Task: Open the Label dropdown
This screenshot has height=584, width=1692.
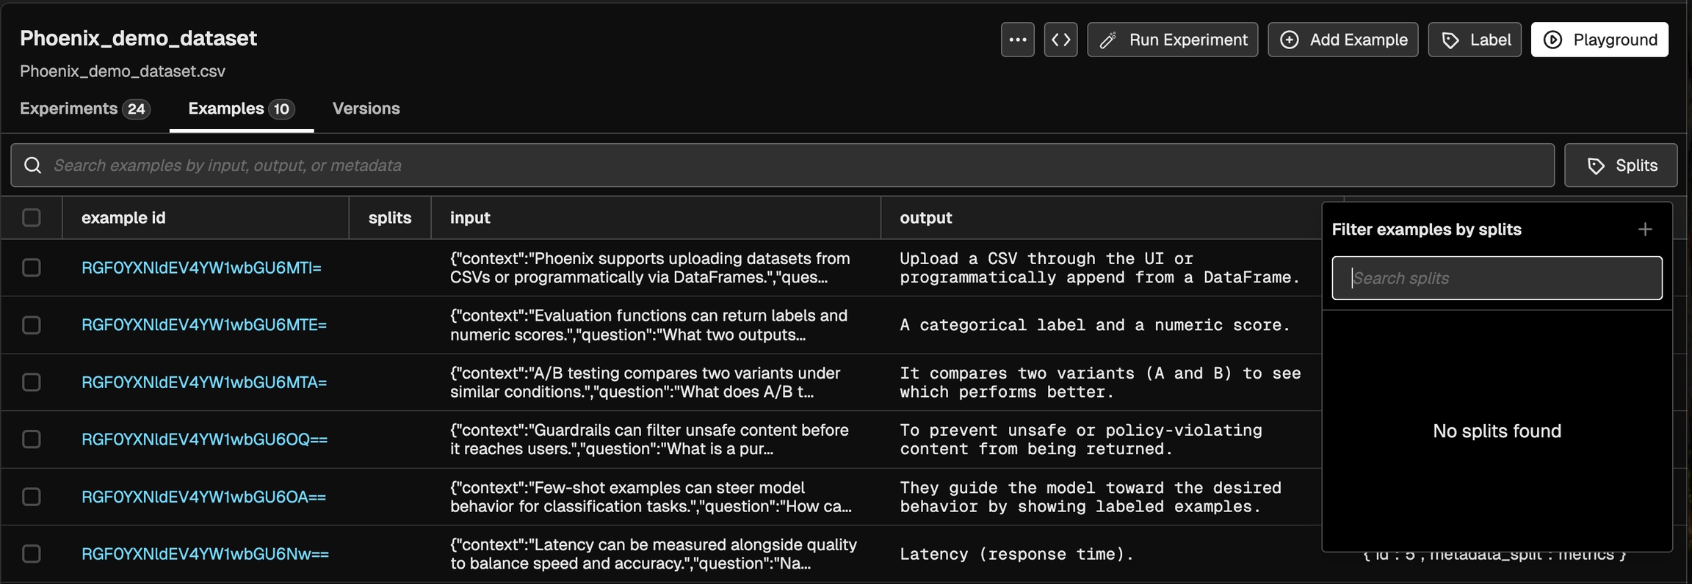Action: 1475,40
